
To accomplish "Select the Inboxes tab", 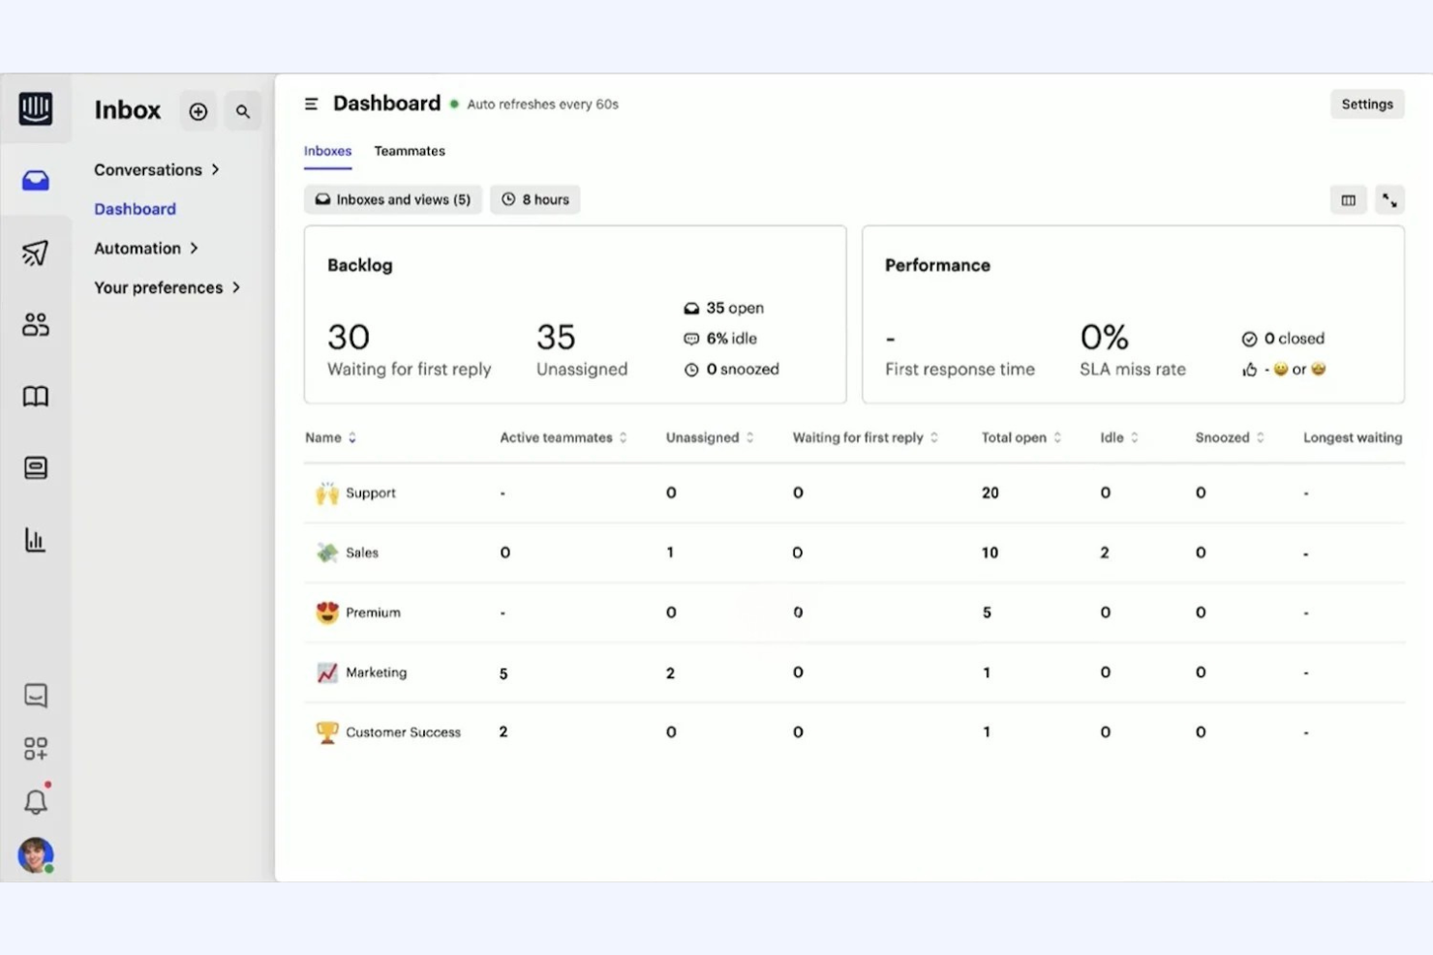I will tap(327, 151).
